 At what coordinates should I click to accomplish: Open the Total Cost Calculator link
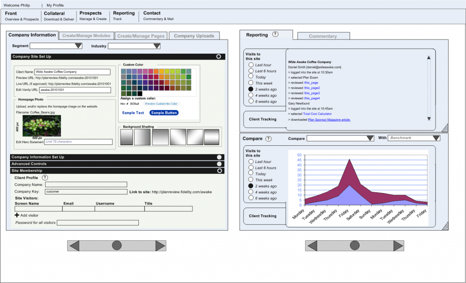(317, 114)
